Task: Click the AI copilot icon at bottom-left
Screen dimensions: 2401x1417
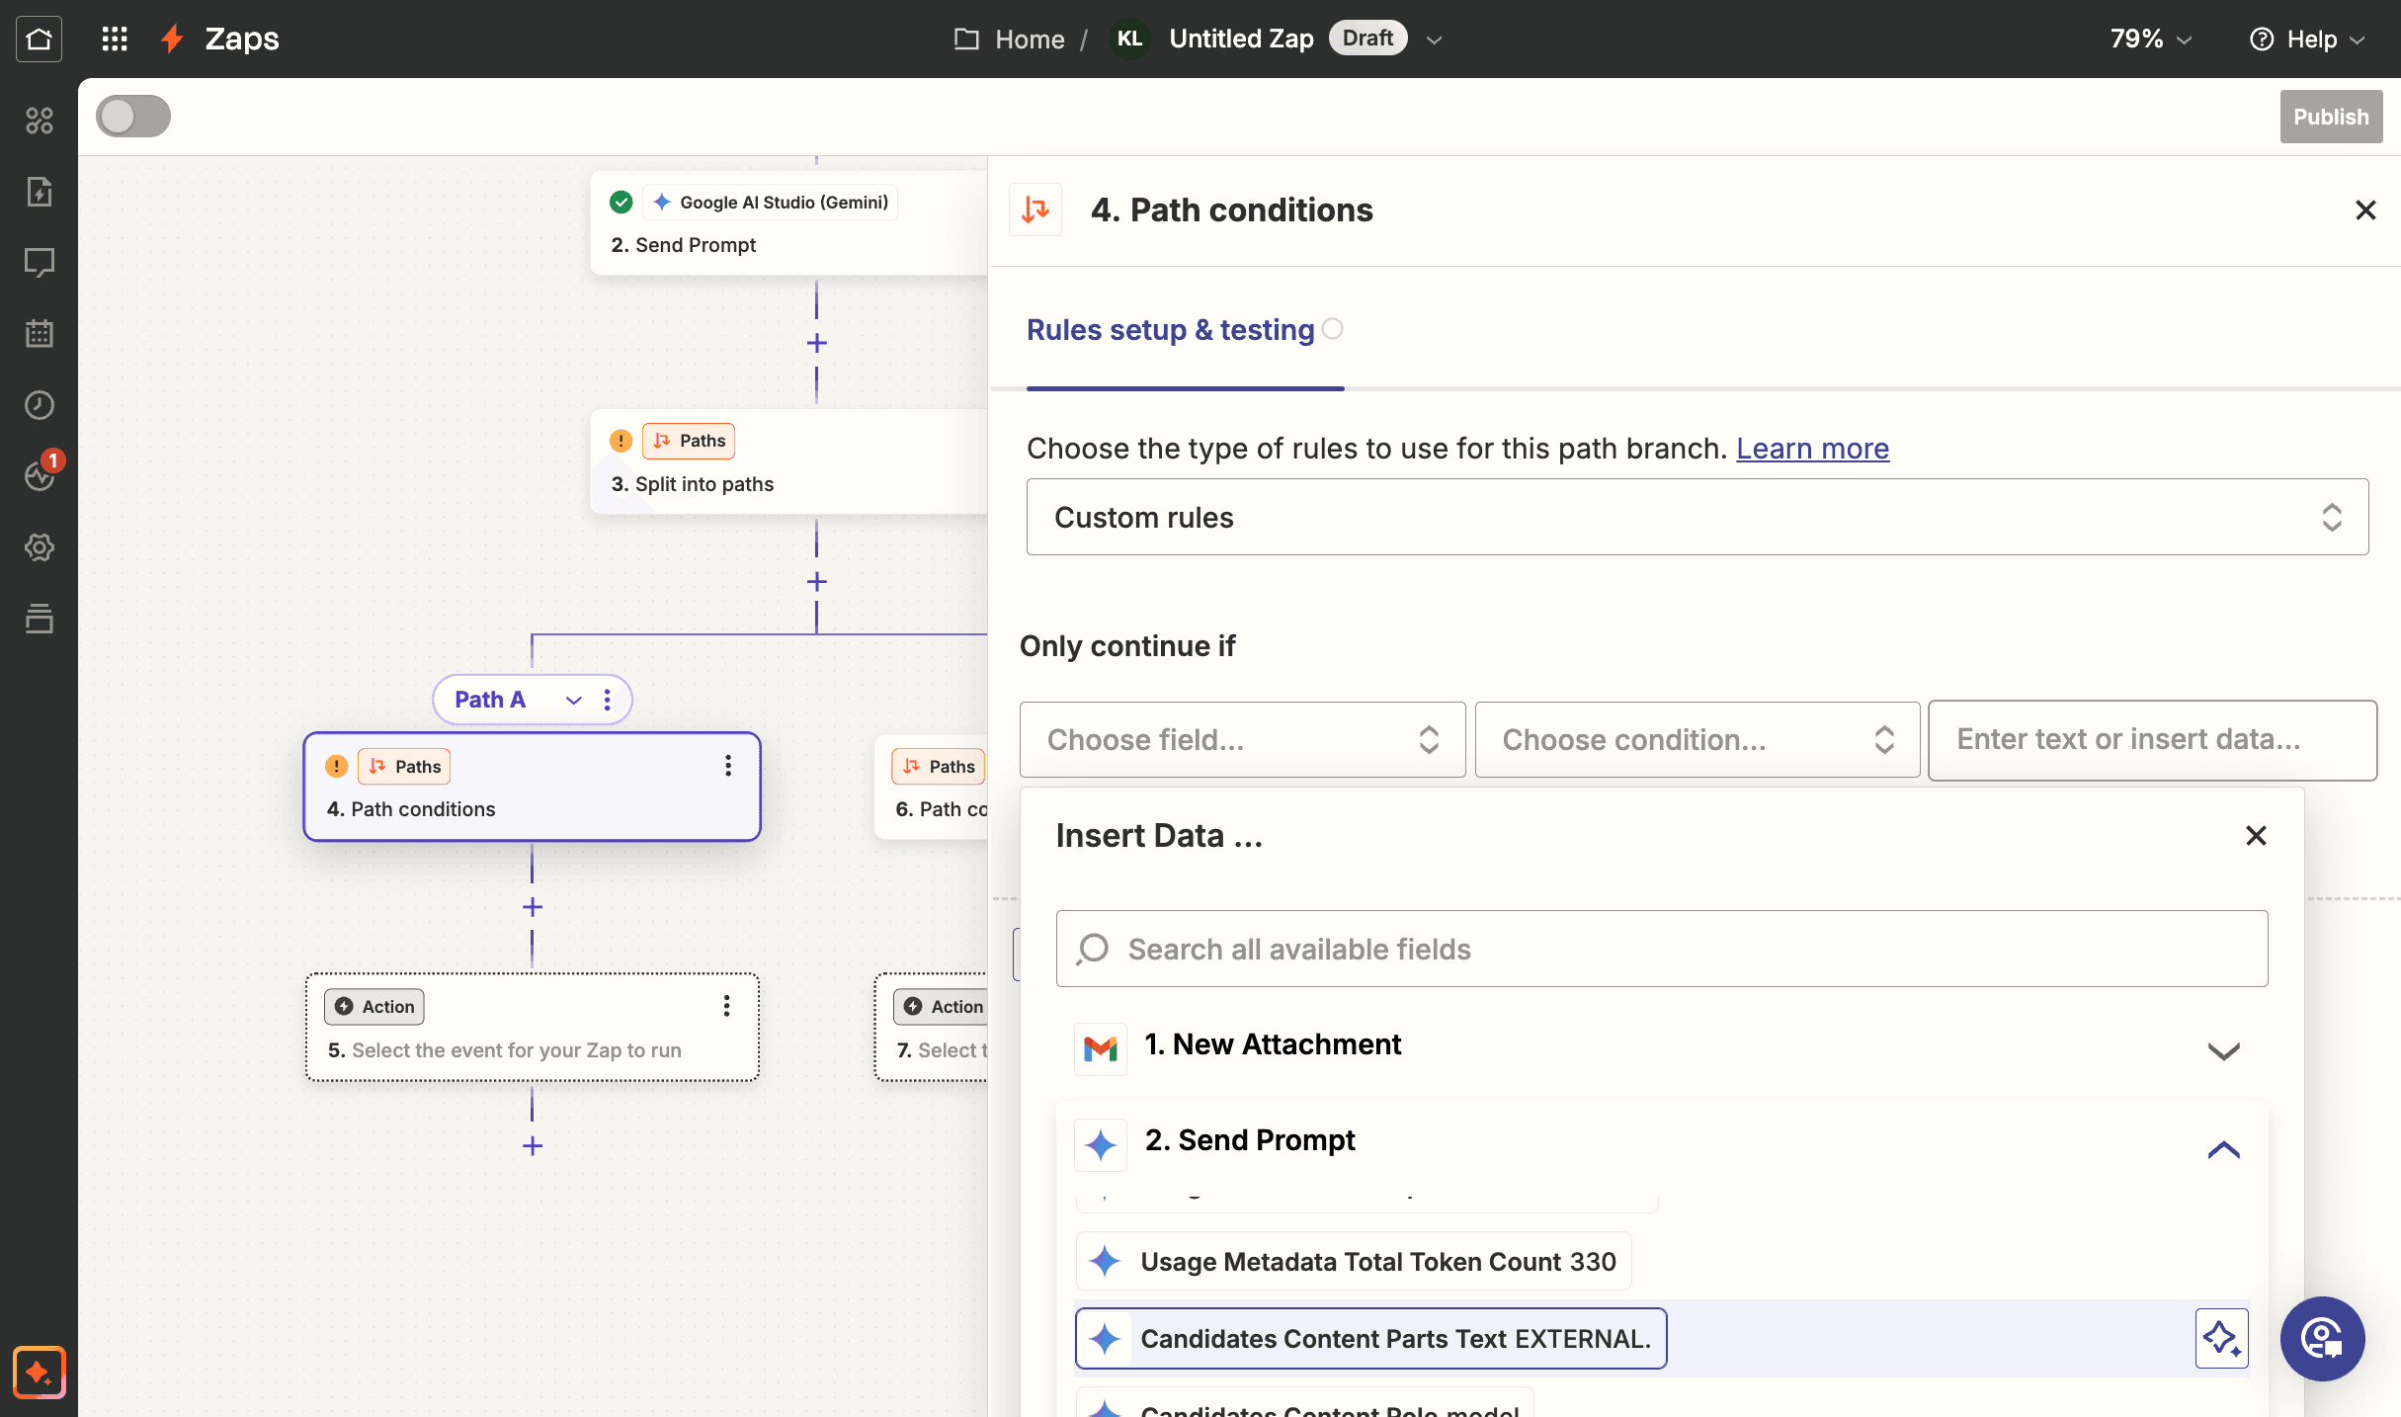Action: click(x=39, y=1373)
